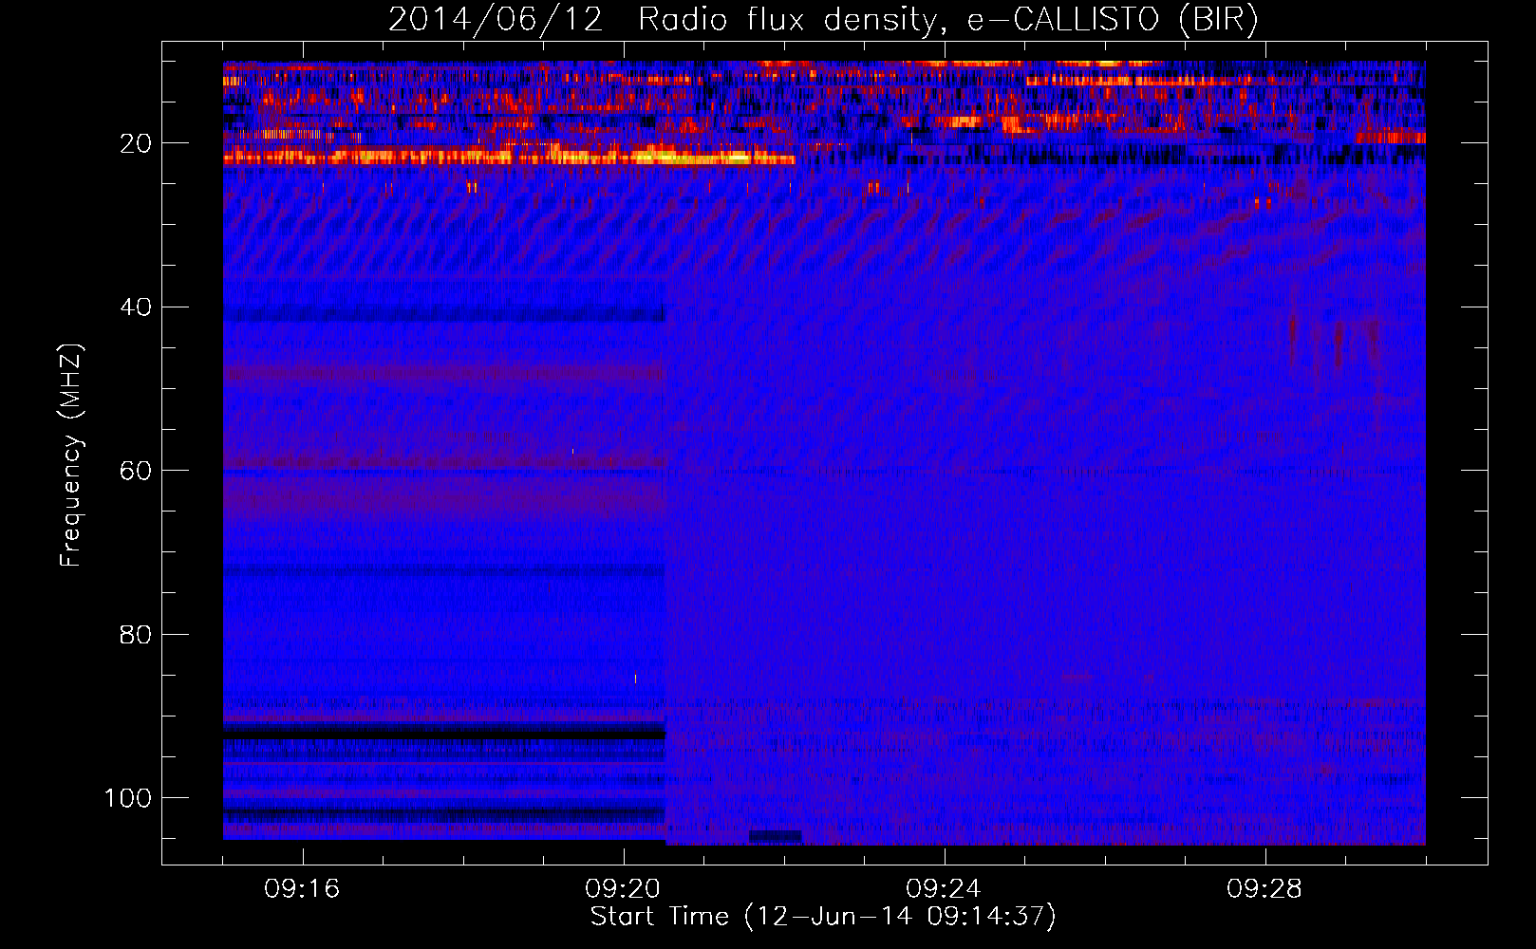Click the 'Start Time (12-Jun-14 09:14:37)' label
This screenshot has height=949, width=1536.
(823, 917)
